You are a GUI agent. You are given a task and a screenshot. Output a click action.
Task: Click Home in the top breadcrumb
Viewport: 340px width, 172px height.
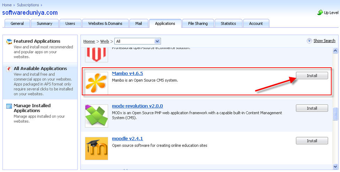click(x=7, y=5)
